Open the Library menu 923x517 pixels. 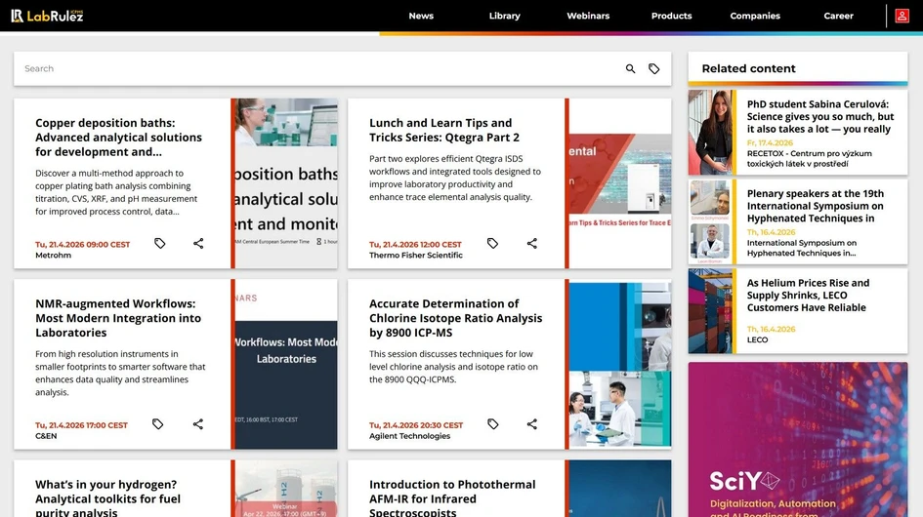504,16
